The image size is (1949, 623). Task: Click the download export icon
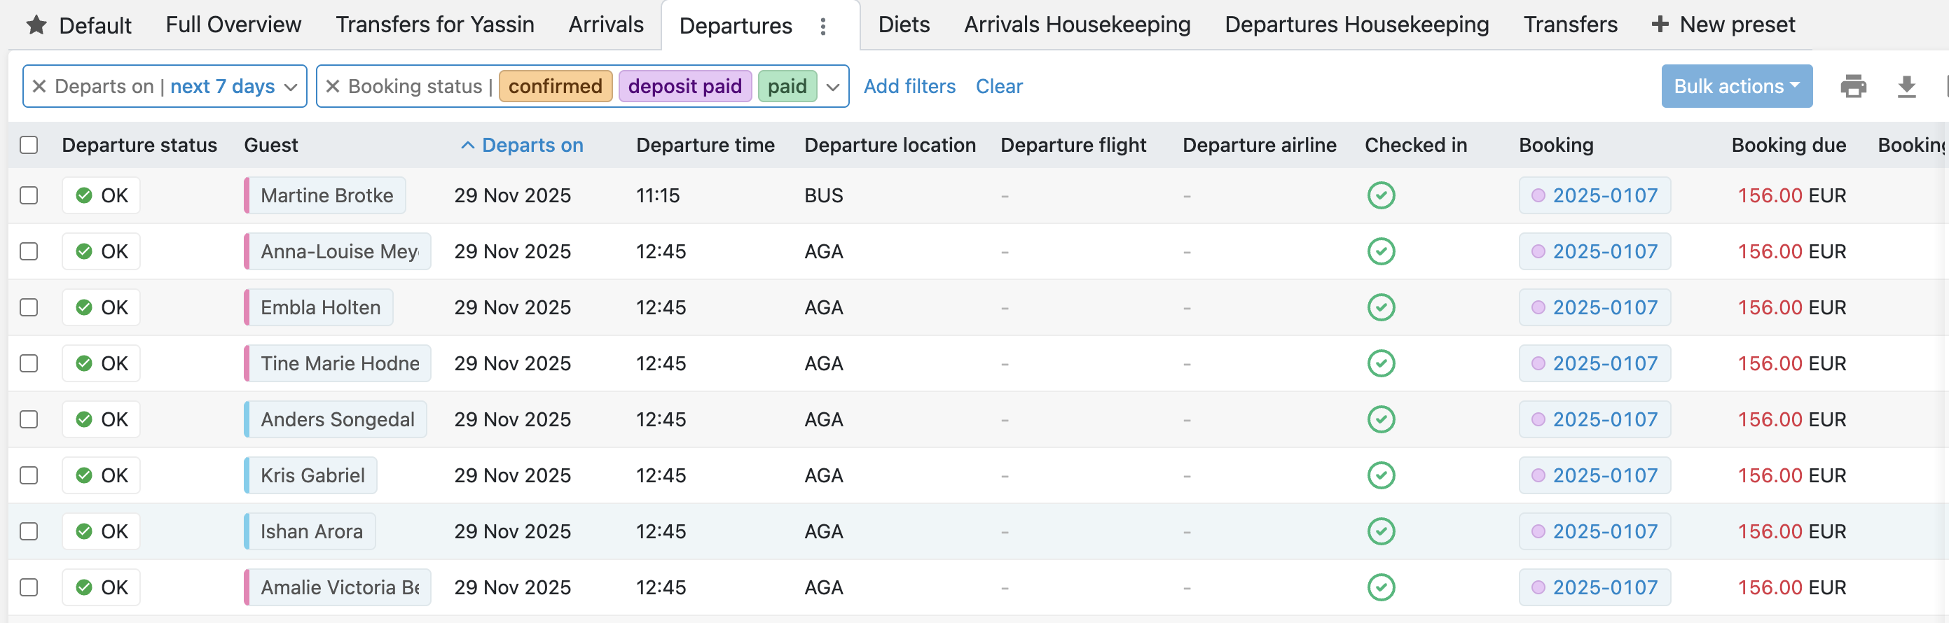pos(1907,86)
